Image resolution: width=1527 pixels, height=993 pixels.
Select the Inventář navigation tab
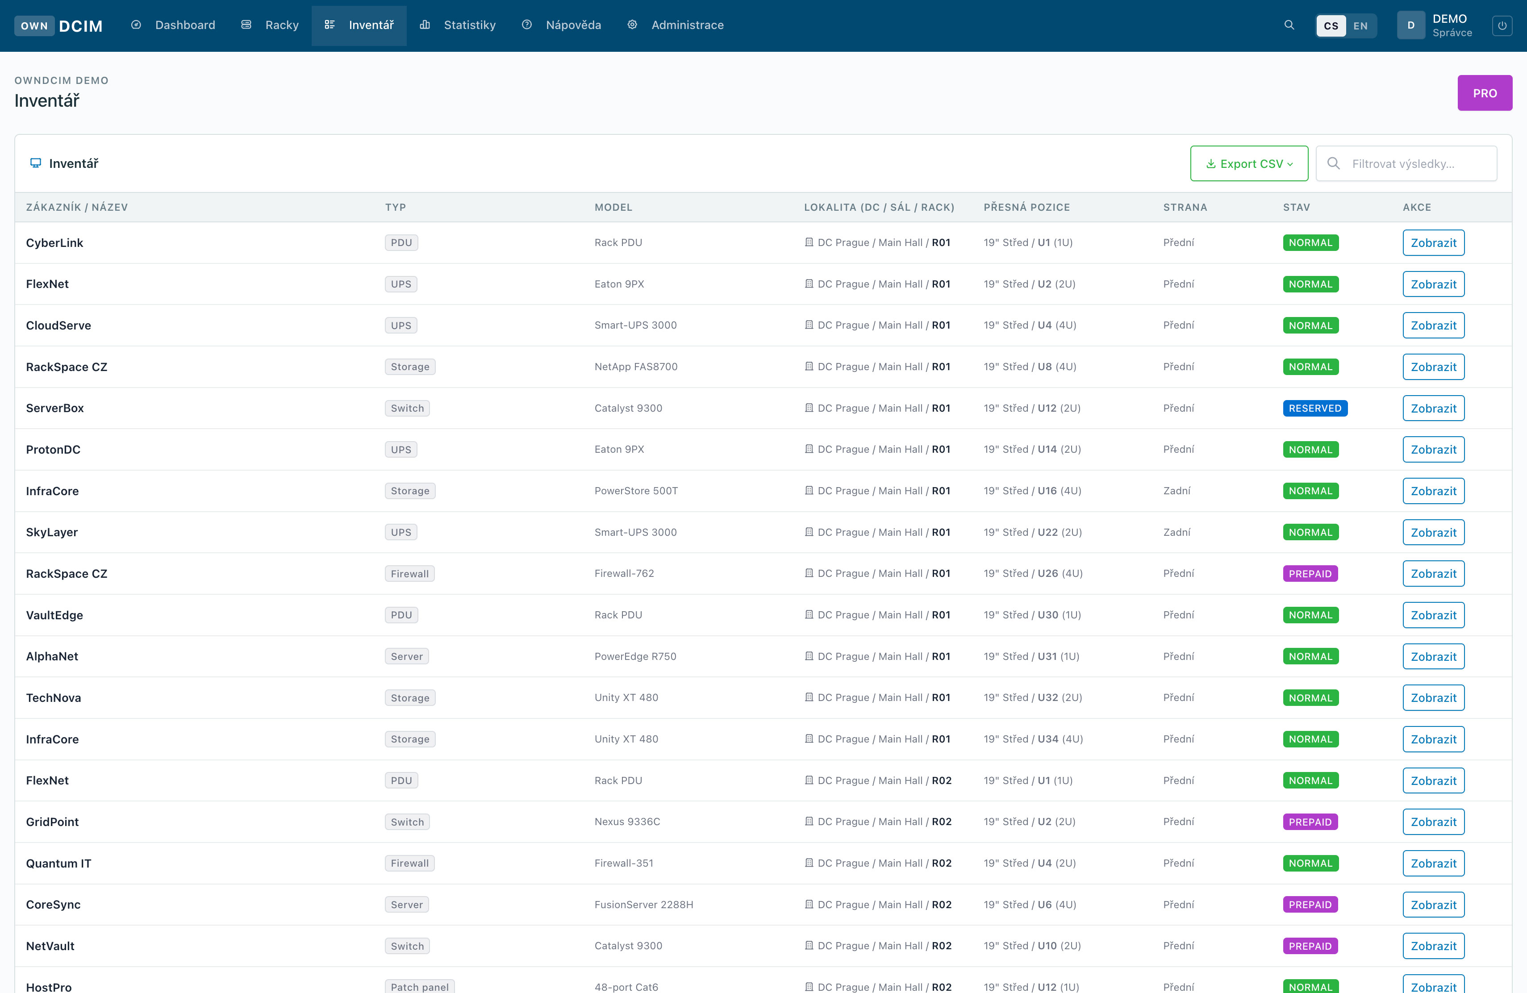(359, 25)
